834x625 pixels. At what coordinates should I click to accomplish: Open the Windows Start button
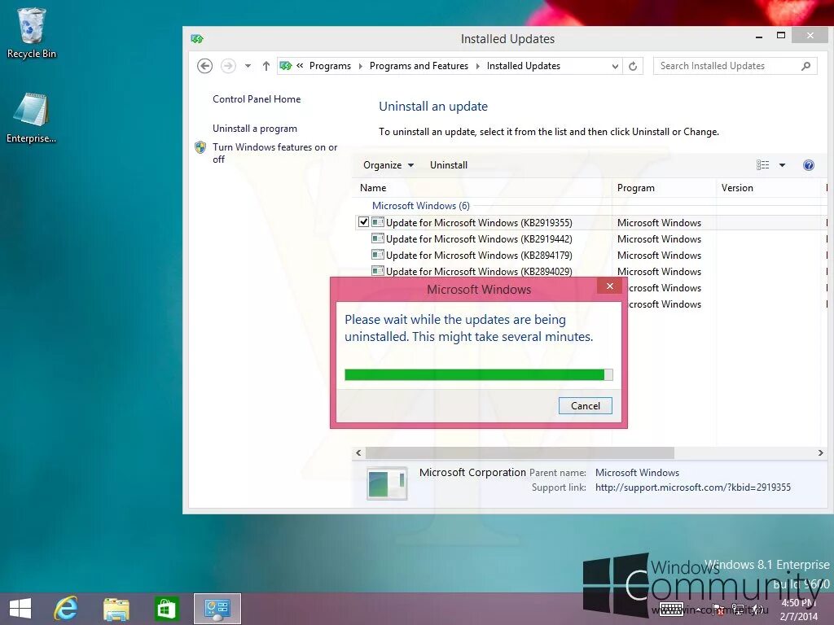point(20,609)
